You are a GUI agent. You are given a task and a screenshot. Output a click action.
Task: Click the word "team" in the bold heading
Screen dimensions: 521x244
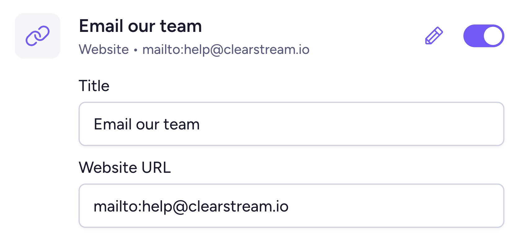[x=181, y=26]
